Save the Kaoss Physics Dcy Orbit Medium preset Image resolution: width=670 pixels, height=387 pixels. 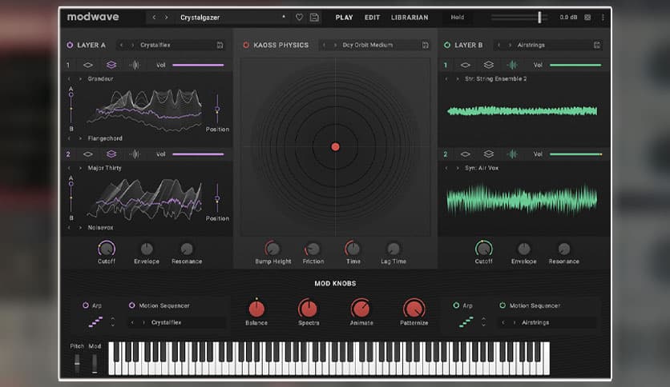(425, 46)
